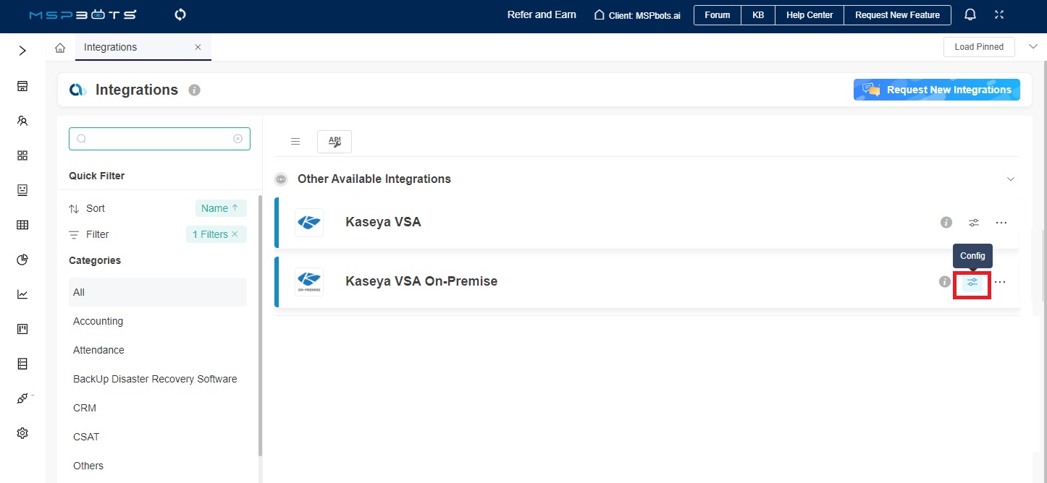Open the Kaseya VSA On-Premise integration row
Viewport: 1047px width, 483px height.
tap(647, 281)
